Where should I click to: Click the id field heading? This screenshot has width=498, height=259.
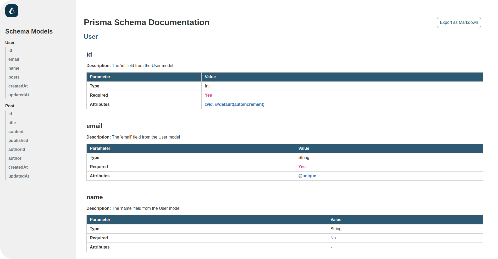point(89,54)
